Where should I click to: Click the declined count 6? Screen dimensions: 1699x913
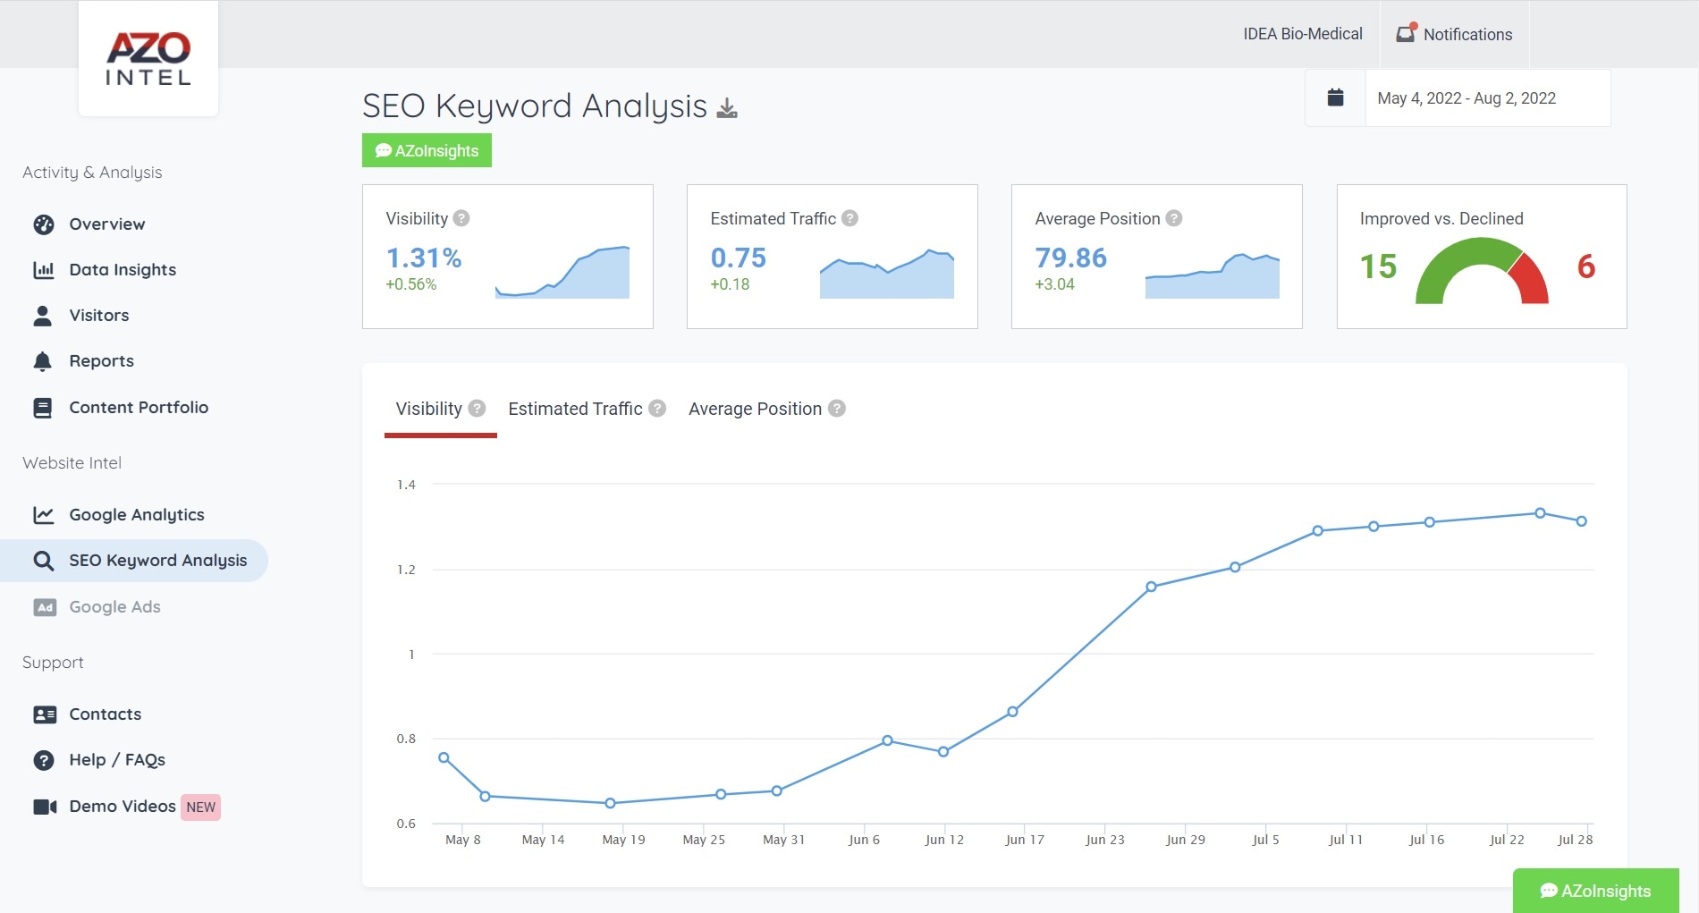coord(1586,266)
